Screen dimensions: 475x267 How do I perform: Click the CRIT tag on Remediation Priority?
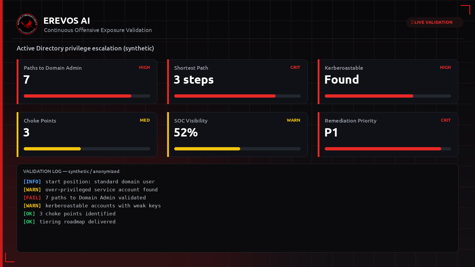446,120
